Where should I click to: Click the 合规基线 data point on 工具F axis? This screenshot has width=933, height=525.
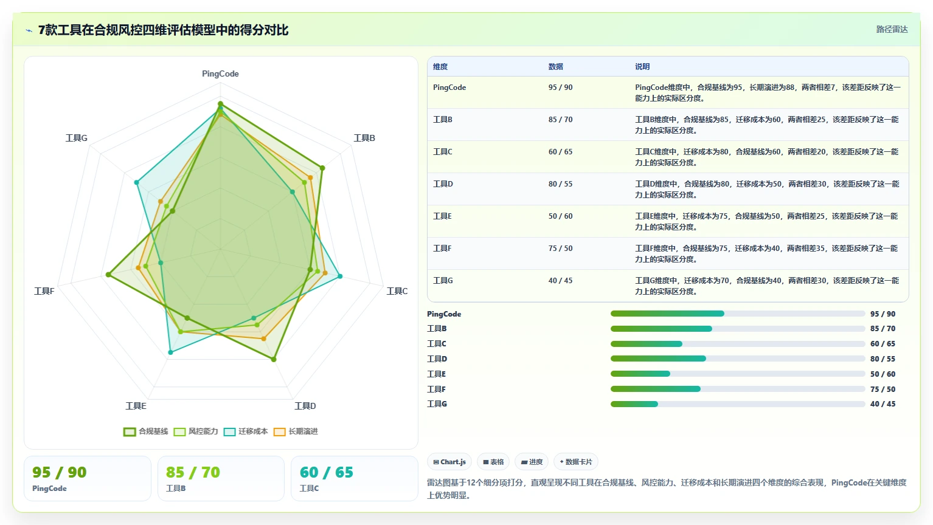tap(109, 275)
